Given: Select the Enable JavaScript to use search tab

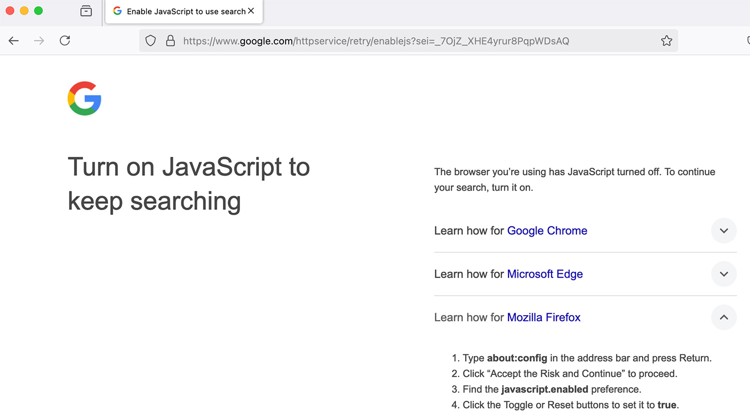Looking at the screenshot, I should coord(185,11).
